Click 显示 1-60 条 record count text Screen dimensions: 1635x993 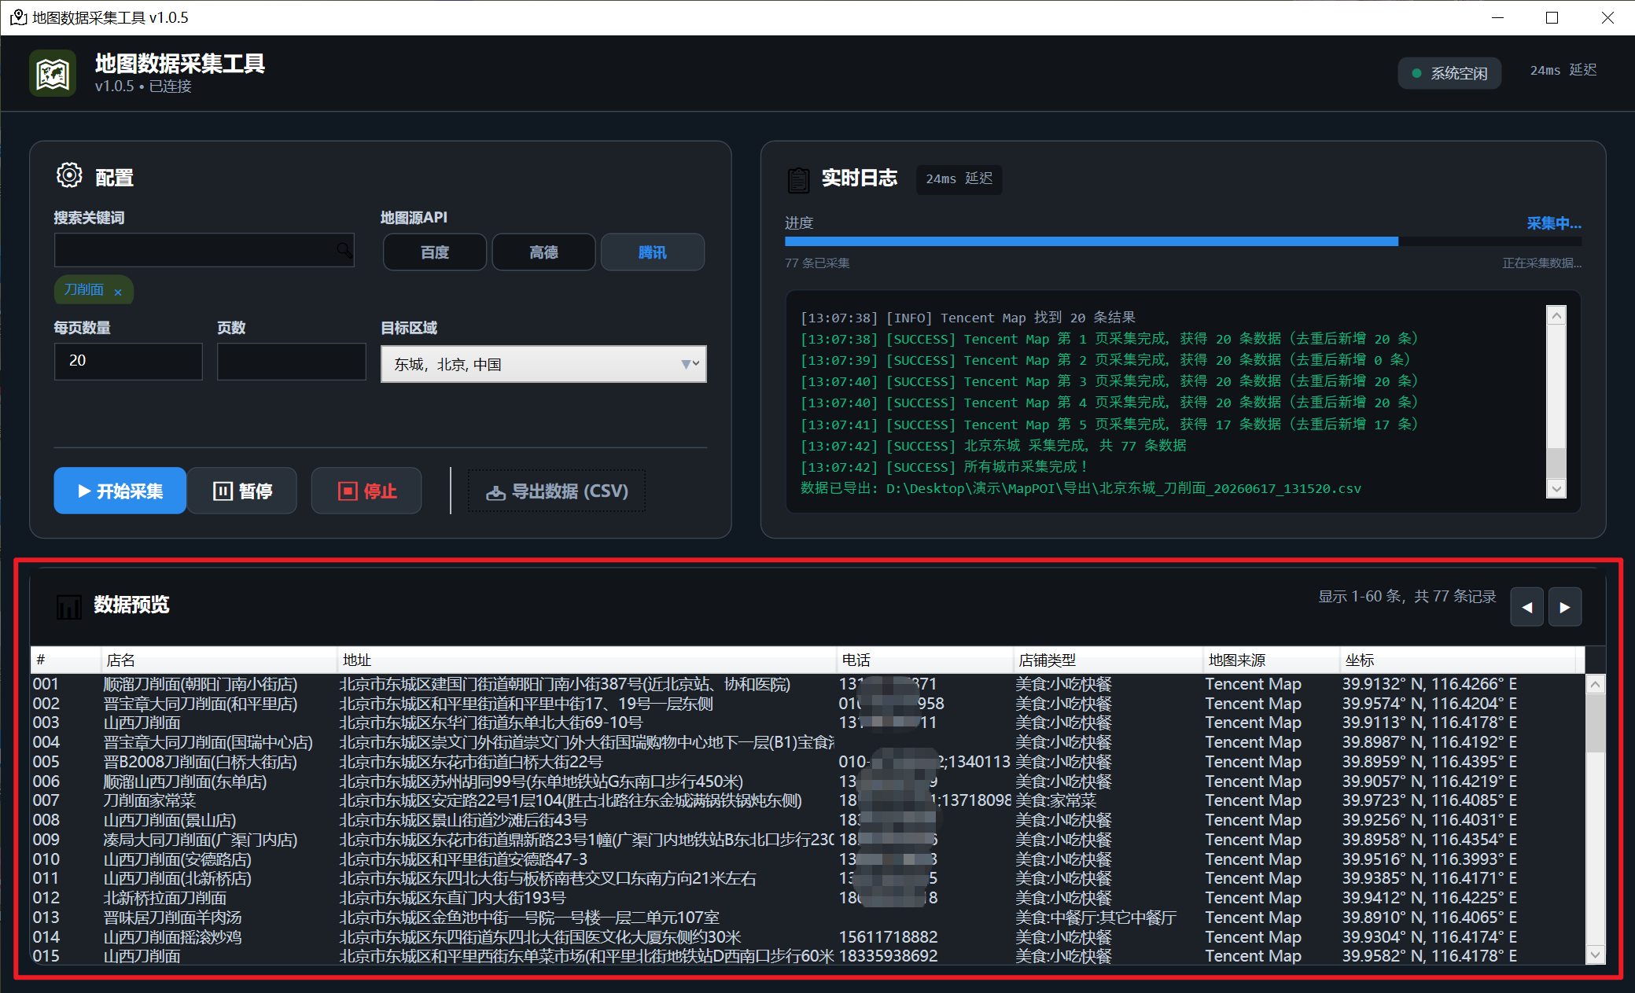click(x=1407, y=597)
